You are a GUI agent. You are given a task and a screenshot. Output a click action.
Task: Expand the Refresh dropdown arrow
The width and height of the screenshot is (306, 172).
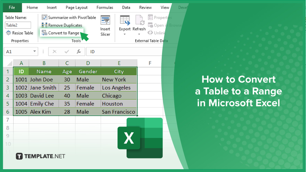[139, 34]
